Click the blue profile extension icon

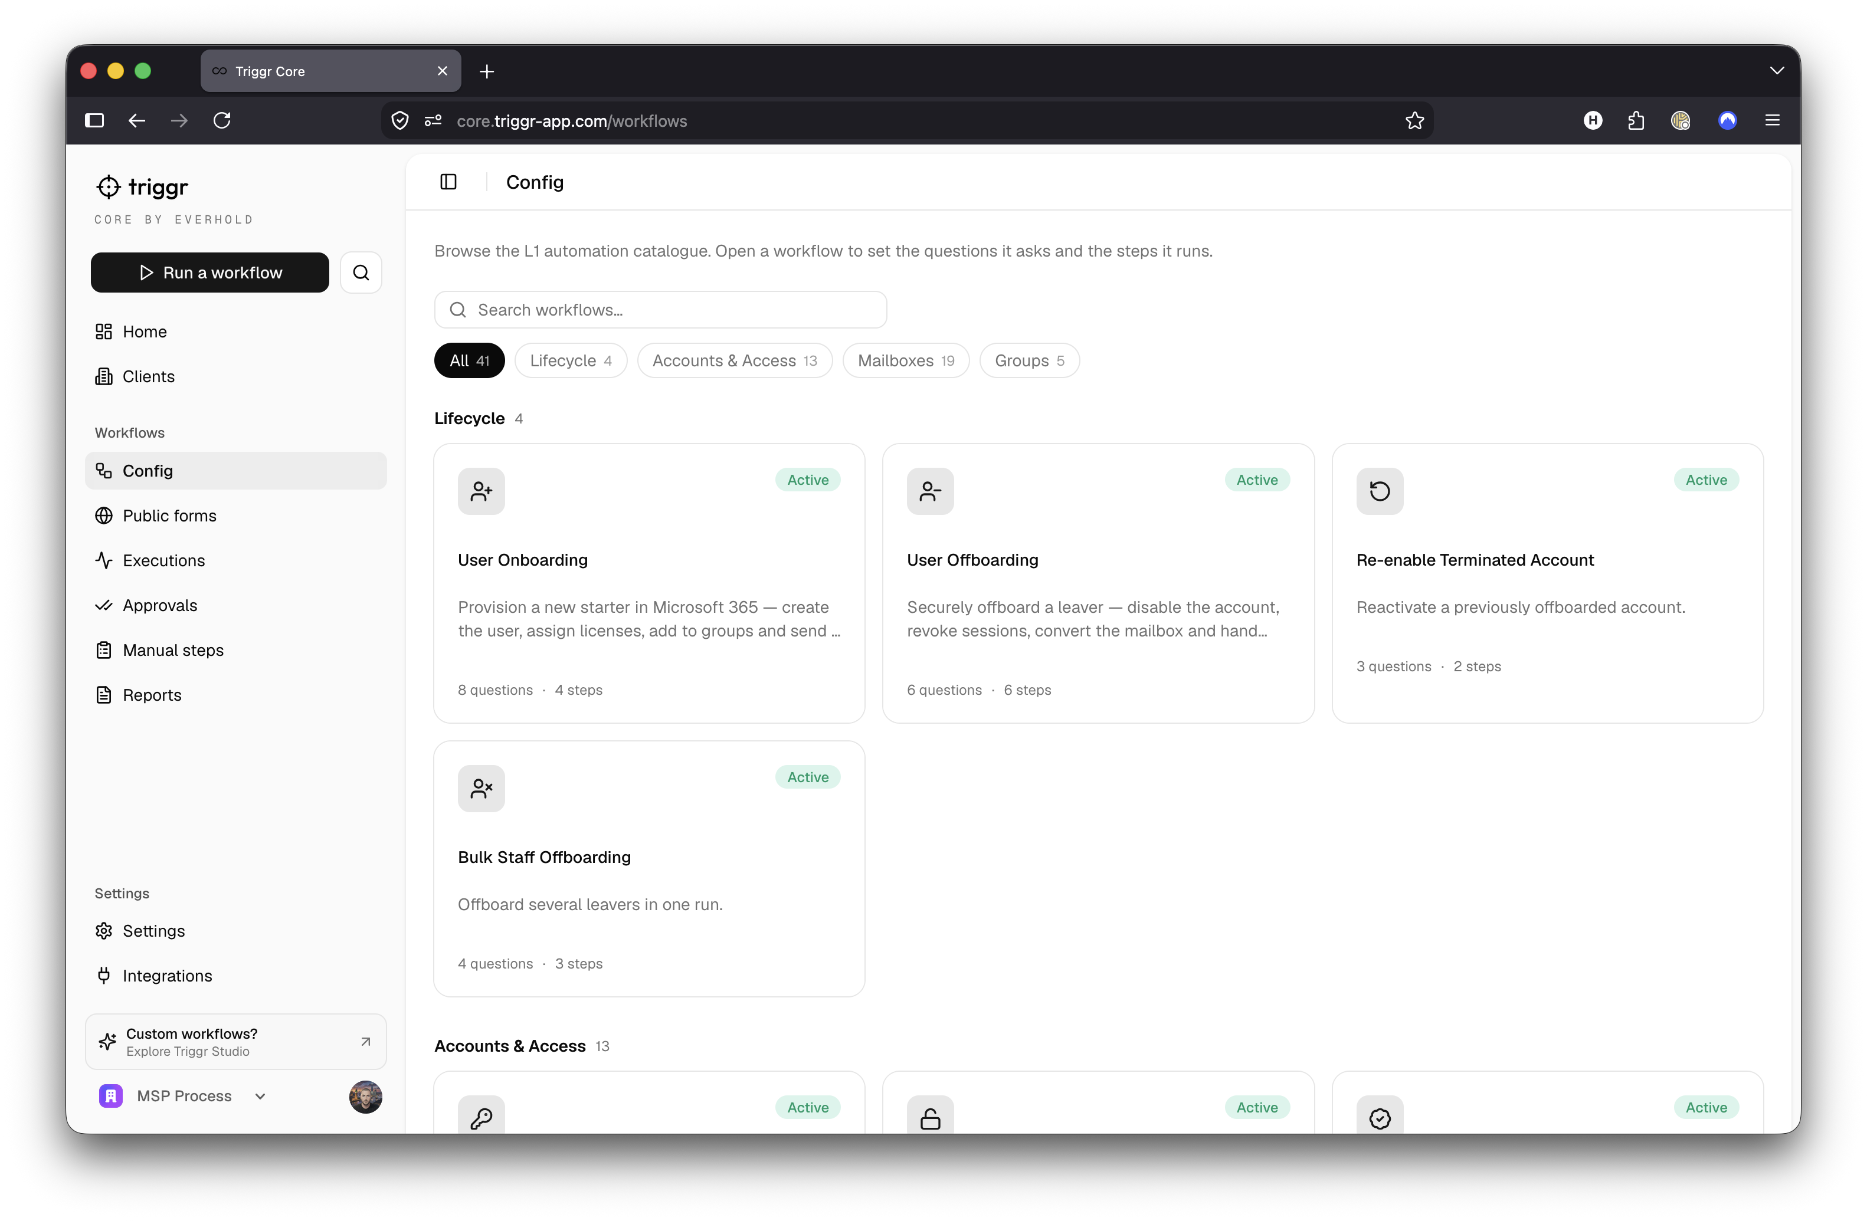(1727, 121)
